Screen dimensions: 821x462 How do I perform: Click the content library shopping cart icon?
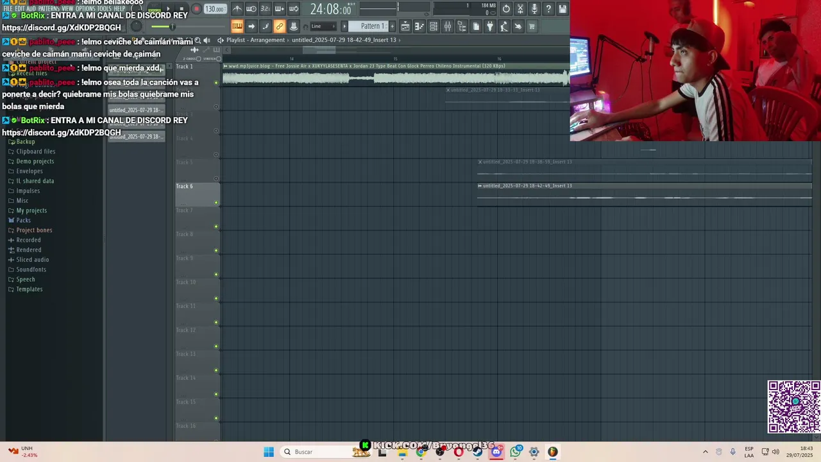click(532, 26)
